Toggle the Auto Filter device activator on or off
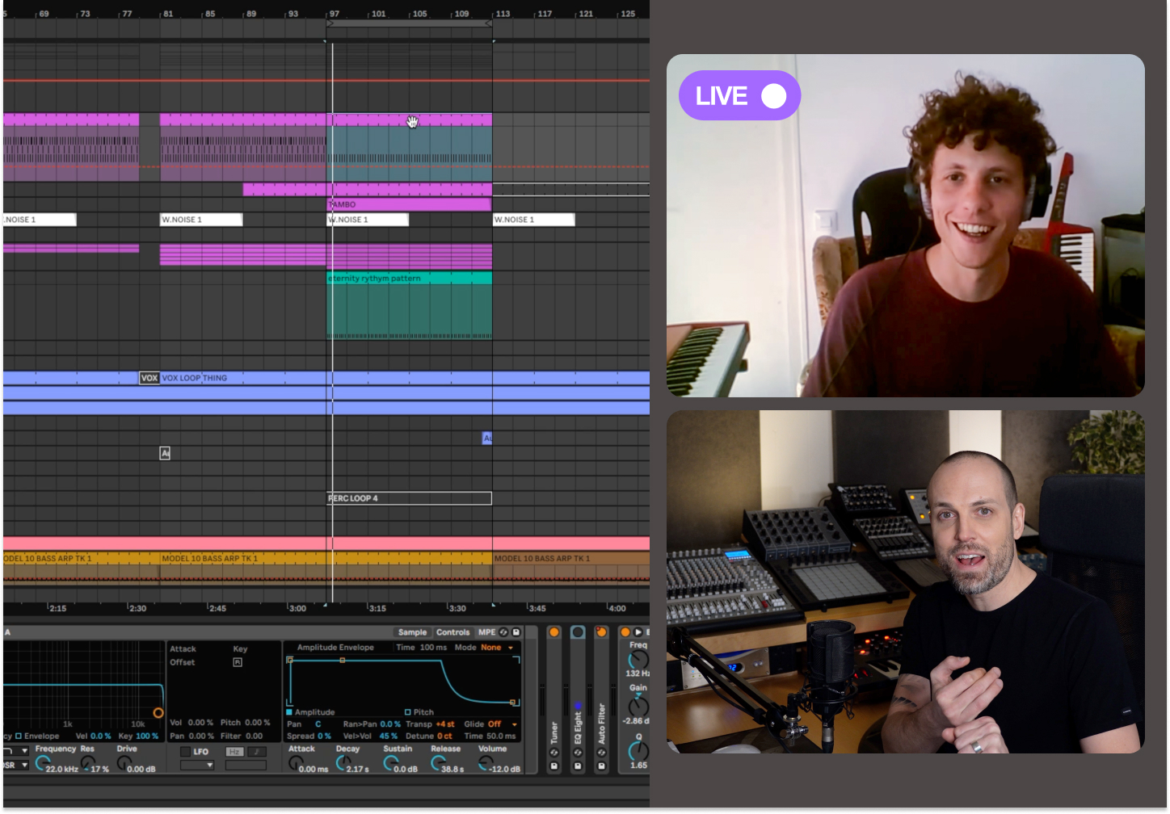The image size is (1170, 814). [601, 631]
